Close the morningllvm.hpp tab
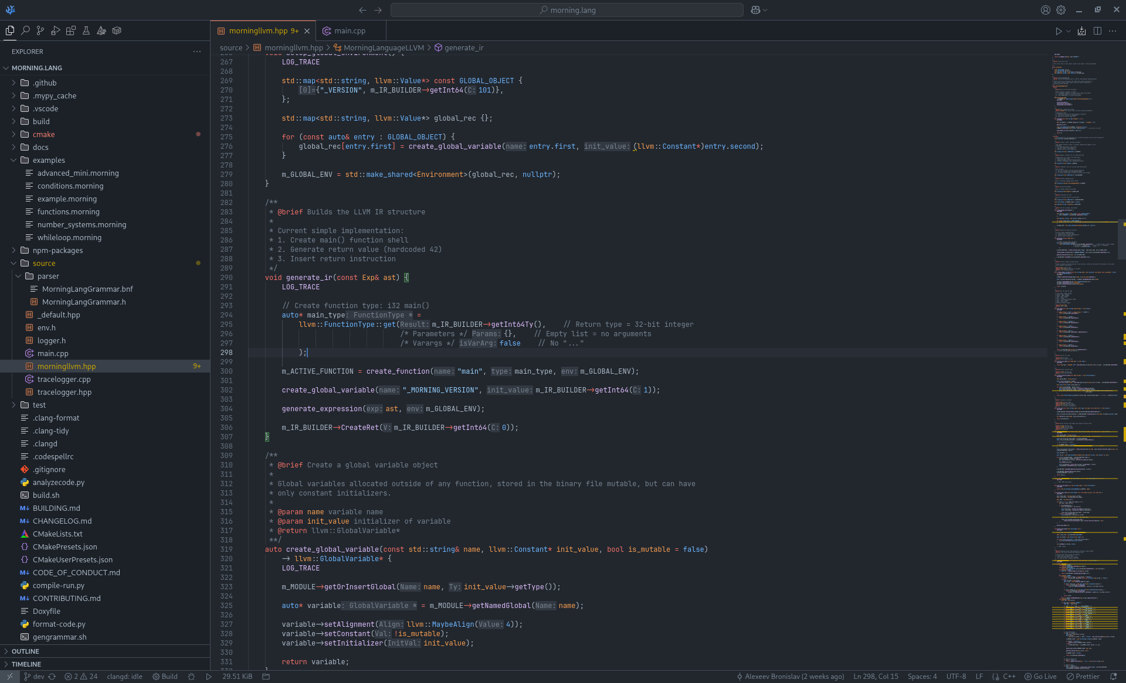Screen dimensions: 1126x683 point(307,31)
